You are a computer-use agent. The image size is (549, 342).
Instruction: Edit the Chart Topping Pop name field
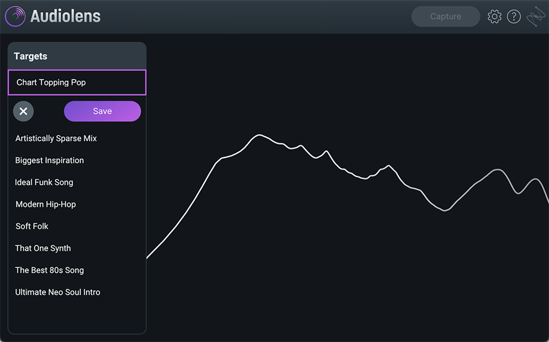point(76,82)
